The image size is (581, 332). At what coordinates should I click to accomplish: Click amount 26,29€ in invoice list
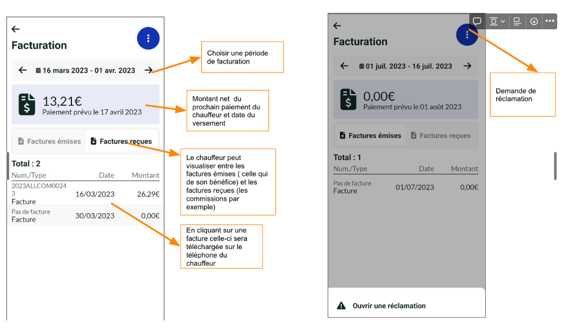148,194
